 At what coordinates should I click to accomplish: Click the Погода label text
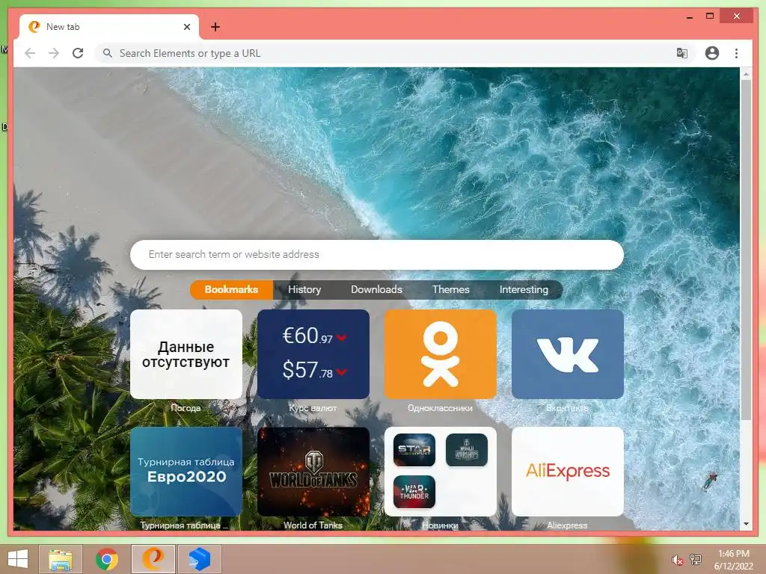coord(186,408)
